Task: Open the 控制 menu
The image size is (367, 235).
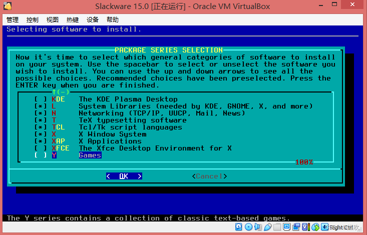Action: click(33, 20)
